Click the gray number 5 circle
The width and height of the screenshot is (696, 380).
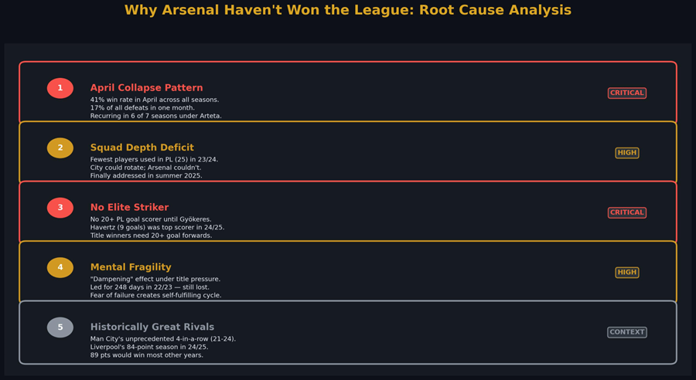pyautogui.click(x=60, y=327)
